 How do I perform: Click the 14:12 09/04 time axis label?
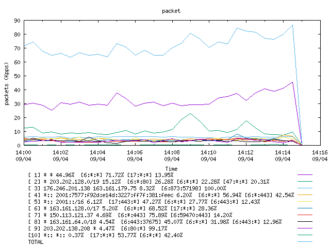(245, 155)
